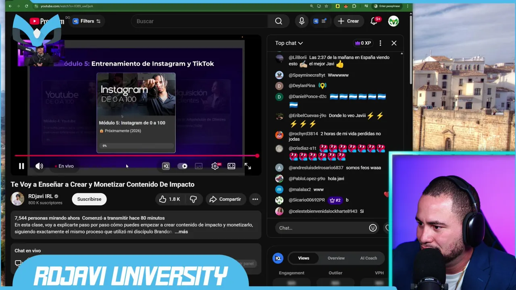Enter fullscreen mode

pyautogui.click(x=248, y=166)
